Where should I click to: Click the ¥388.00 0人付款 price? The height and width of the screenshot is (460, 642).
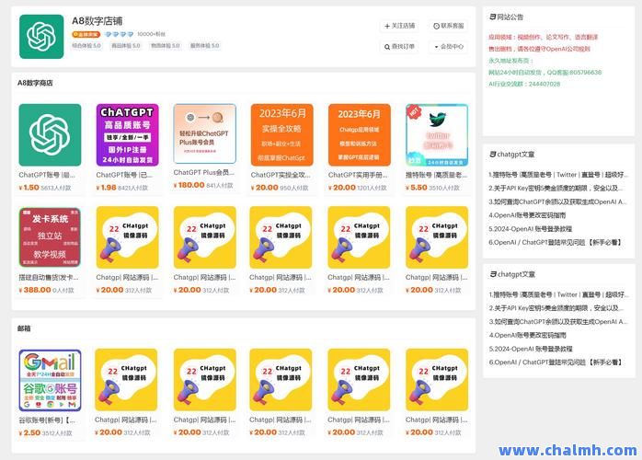[46, 290]
